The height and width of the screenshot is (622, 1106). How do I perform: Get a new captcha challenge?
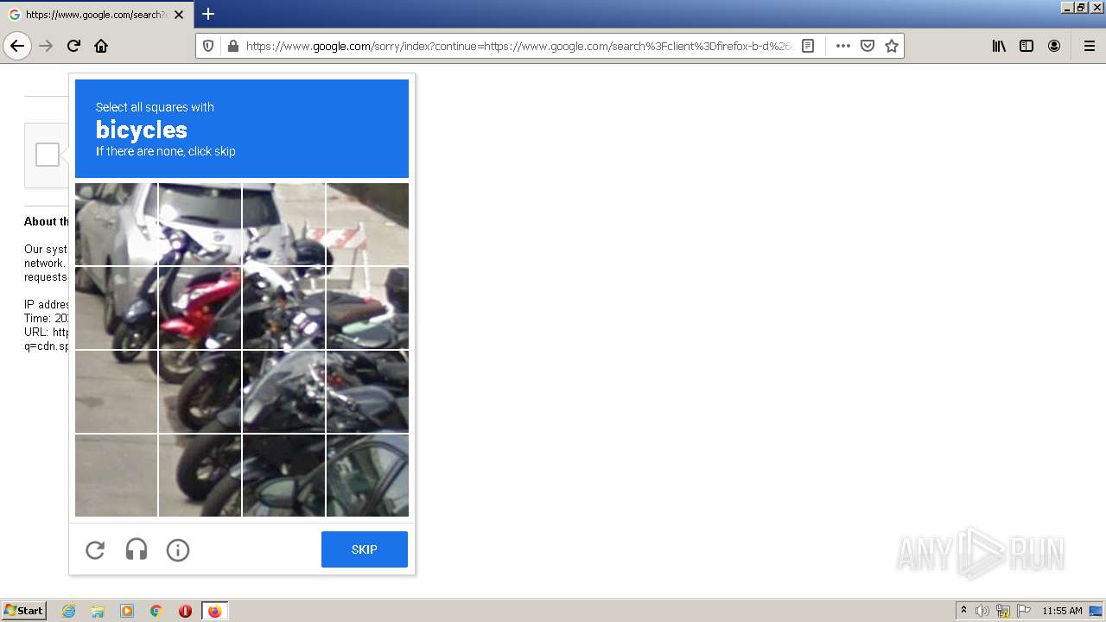pos(95,549)
